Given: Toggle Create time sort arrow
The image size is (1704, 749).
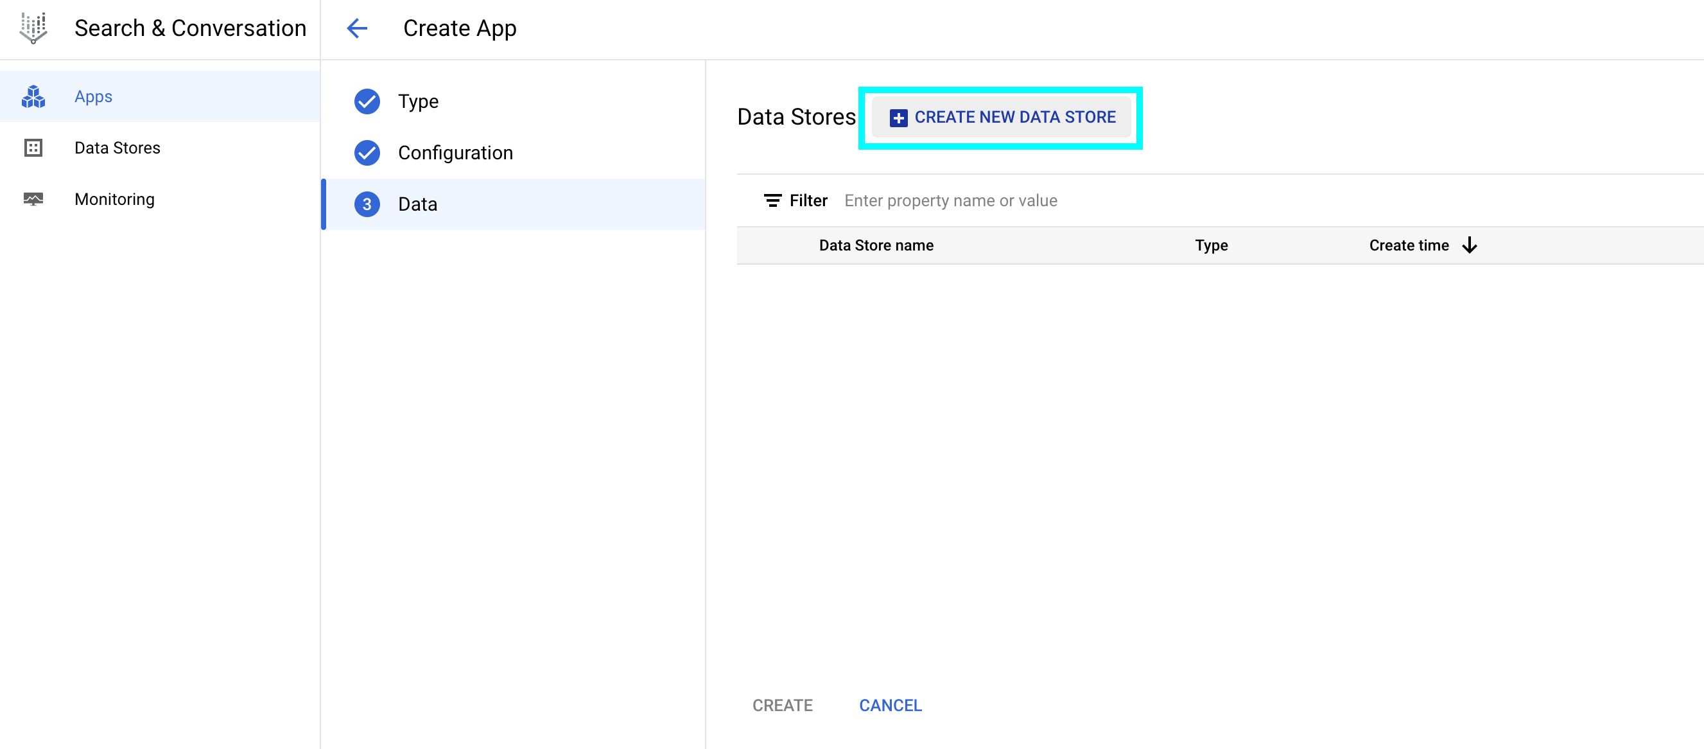Looking at the screenshot, I should 1469,245.
